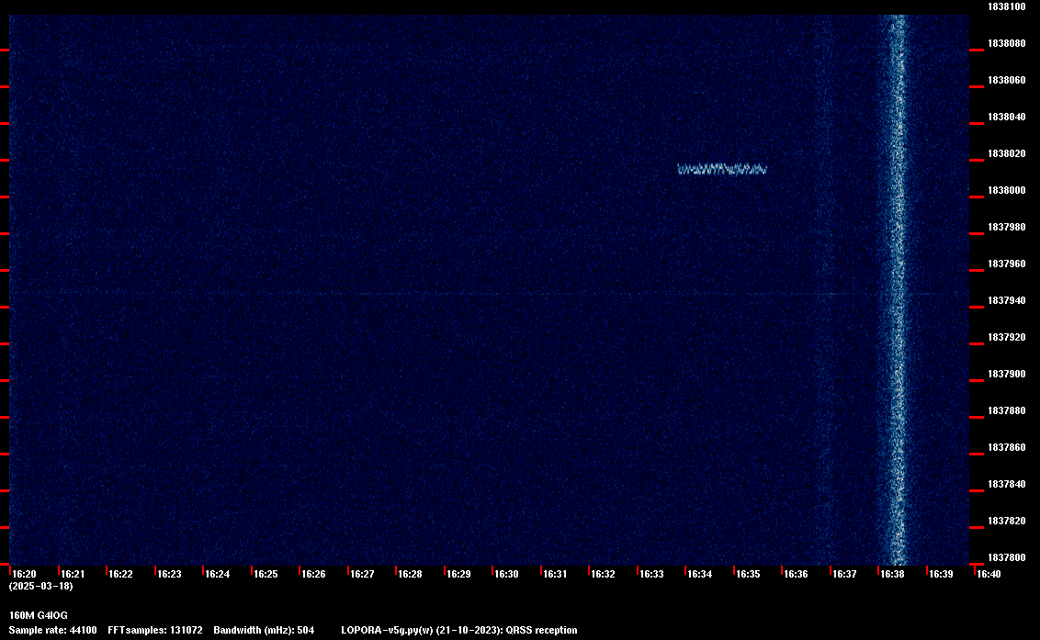Click the 1838060 frequency label
The width and height of the screenshot is (1040, 640).
pos(1007,80)
